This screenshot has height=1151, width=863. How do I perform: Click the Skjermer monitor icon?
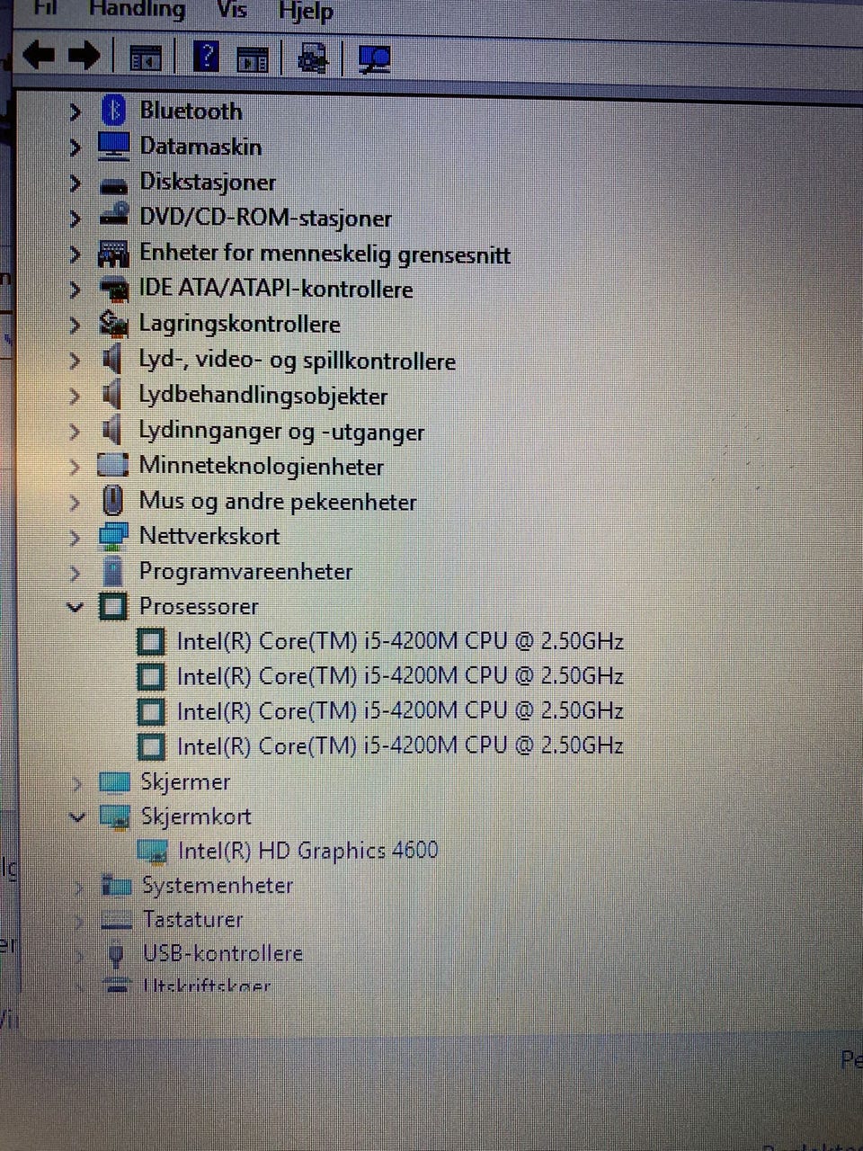114,782
